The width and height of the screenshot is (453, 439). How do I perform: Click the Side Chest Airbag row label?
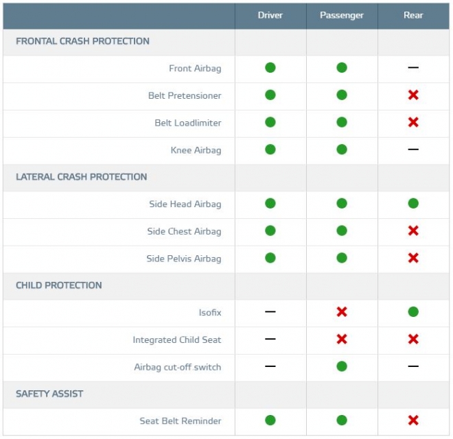tap(184, 231)
